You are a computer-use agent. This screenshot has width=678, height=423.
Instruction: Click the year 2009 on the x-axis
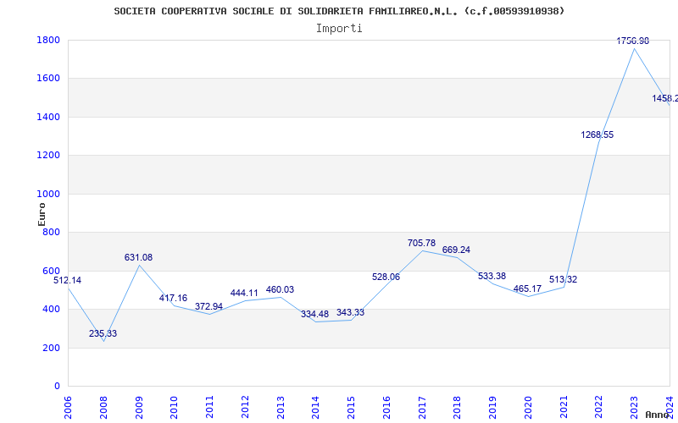point(139,408)
